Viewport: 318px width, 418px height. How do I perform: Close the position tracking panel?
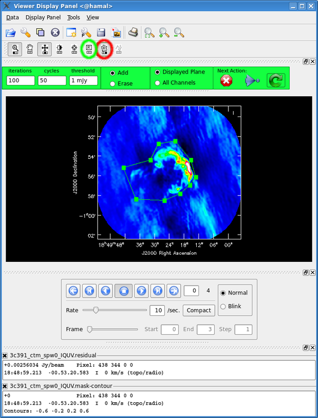click(313, 348)
